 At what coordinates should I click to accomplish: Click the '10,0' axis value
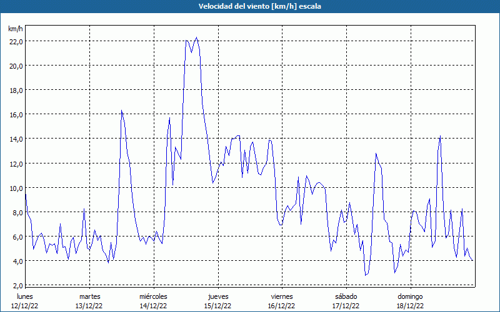[x=16, y=188]
